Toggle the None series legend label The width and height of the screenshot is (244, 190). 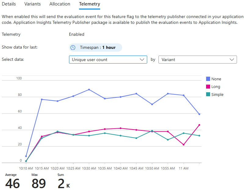(216, 79)
